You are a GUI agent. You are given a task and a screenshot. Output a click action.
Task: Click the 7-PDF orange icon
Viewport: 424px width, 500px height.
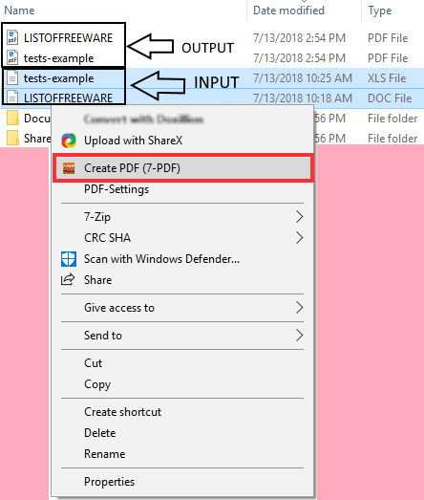pos(69,168)
